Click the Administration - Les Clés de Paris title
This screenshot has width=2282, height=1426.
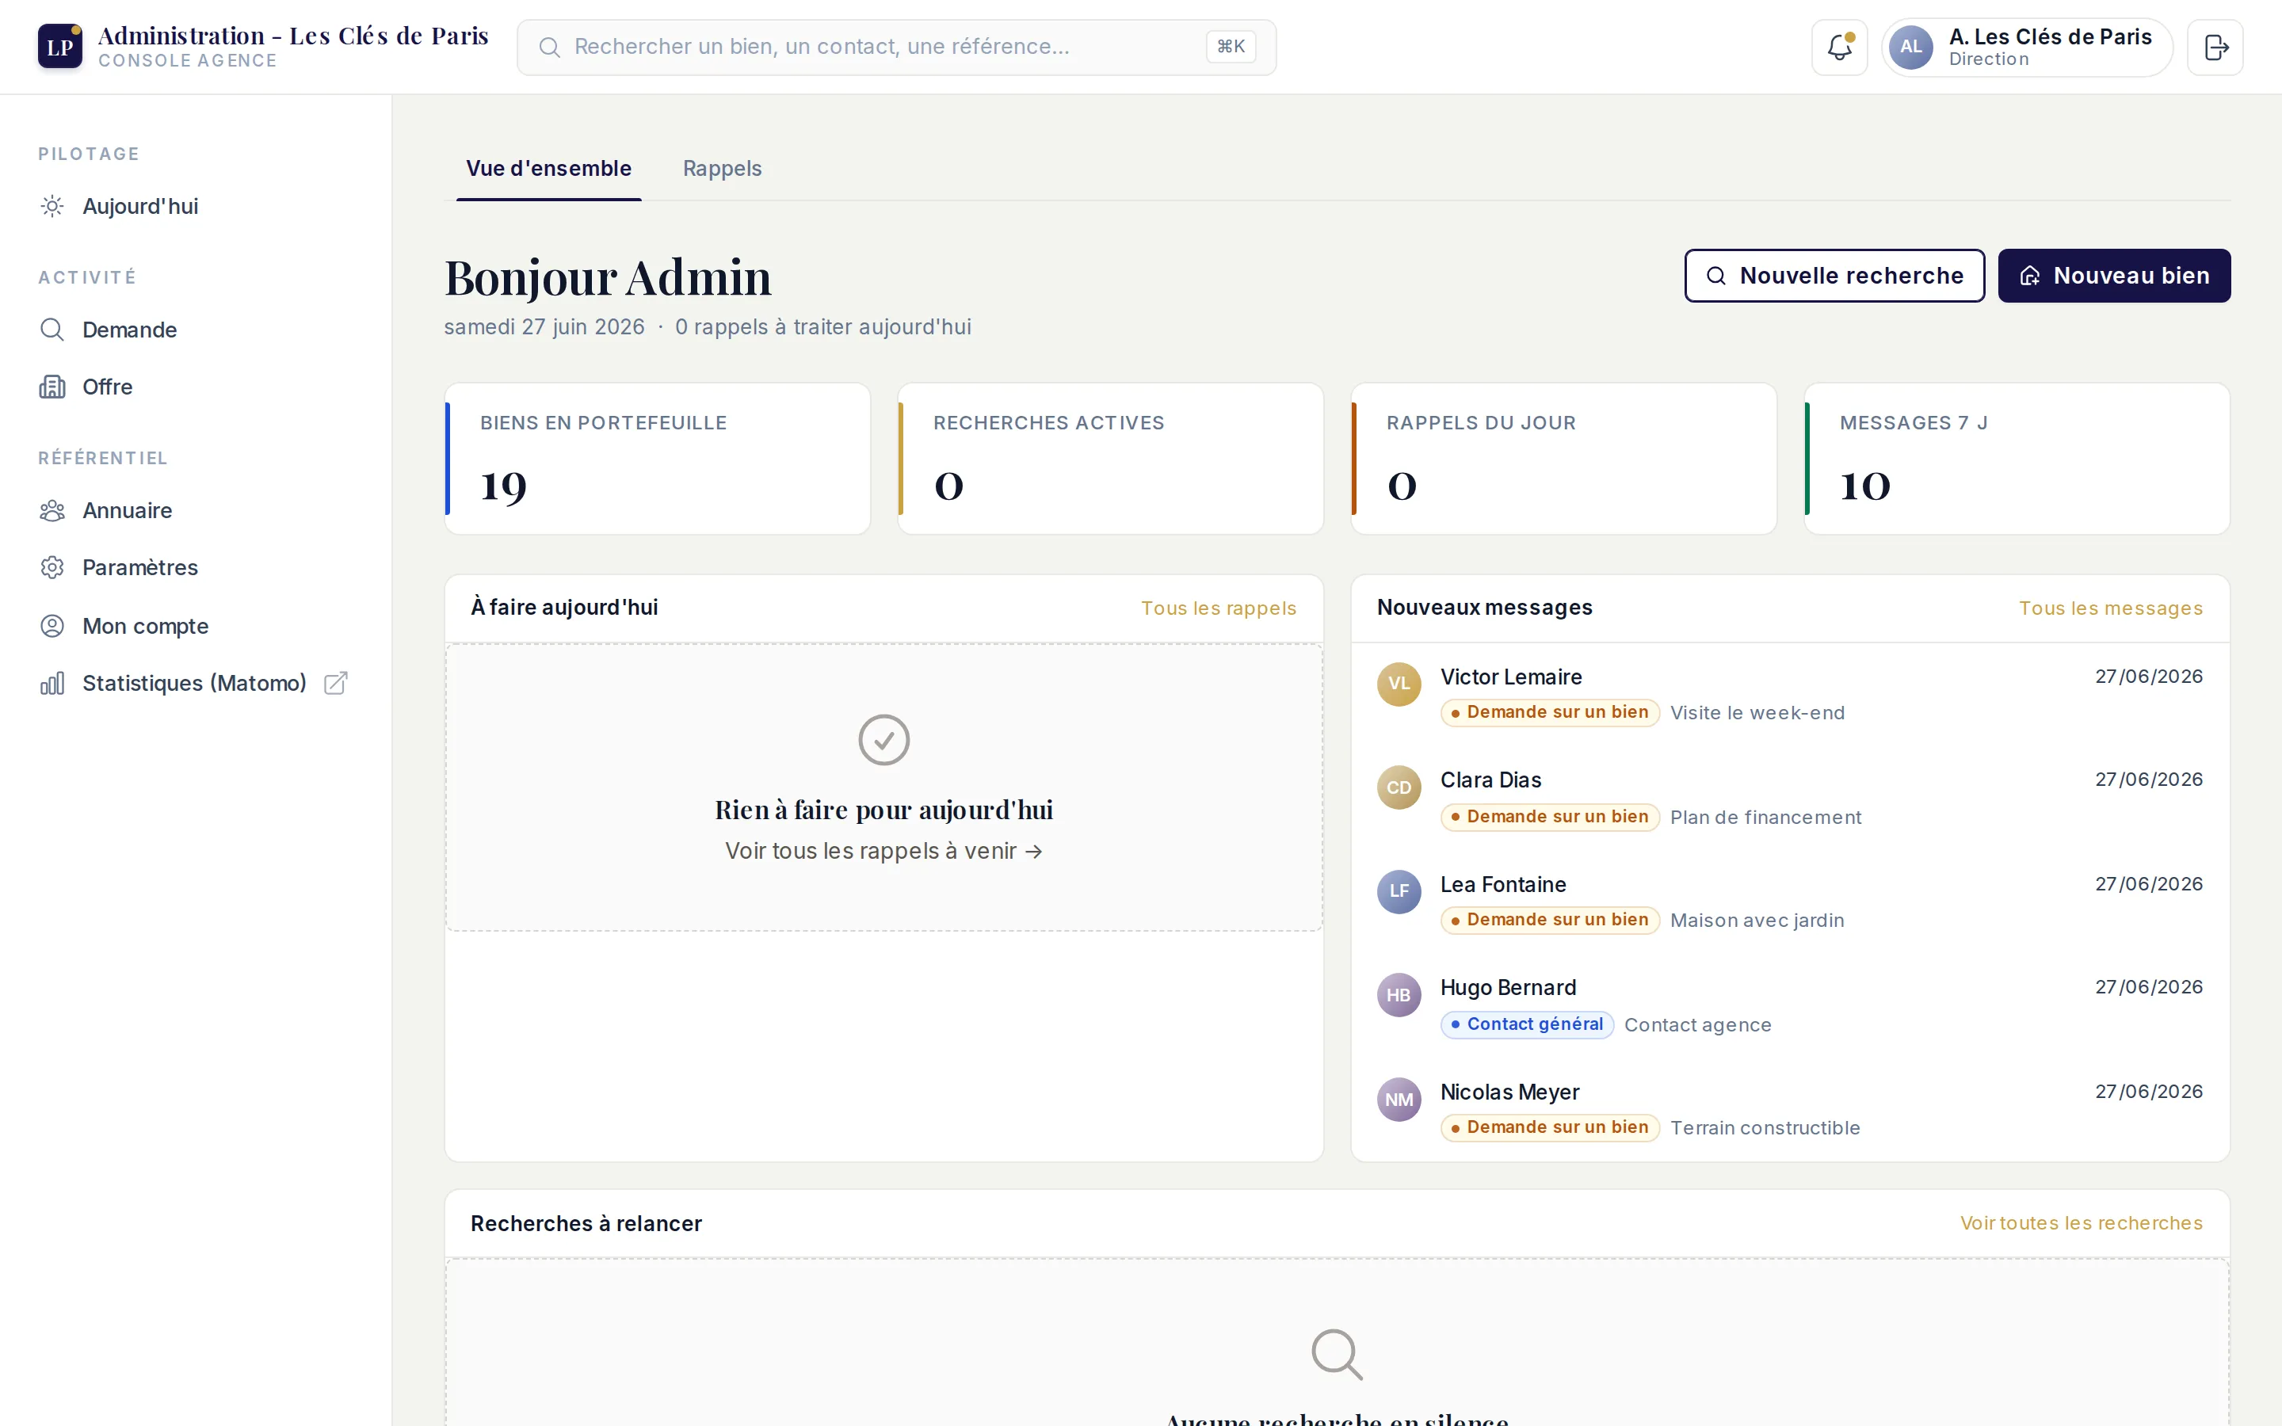point(293,36)
